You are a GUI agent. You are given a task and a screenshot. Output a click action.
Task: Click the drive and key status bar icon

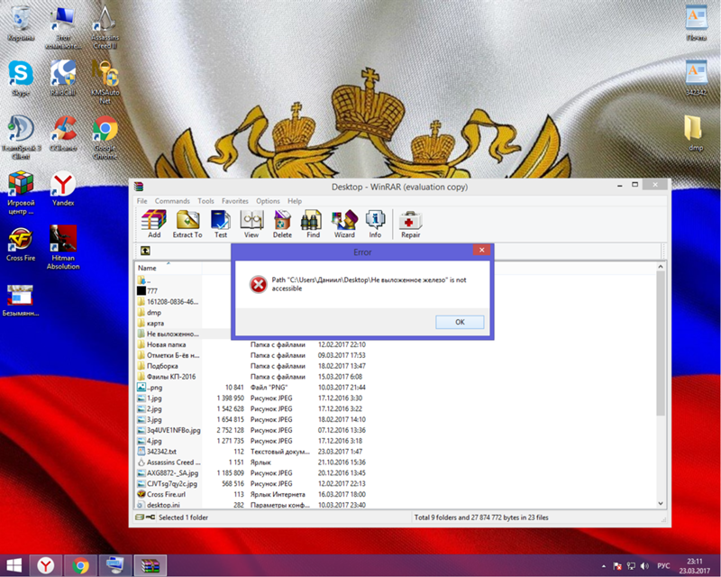[145, 517]
